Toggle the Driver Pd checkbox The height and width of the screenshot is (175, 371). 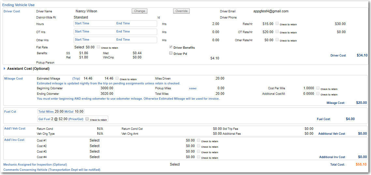point(171,53)
